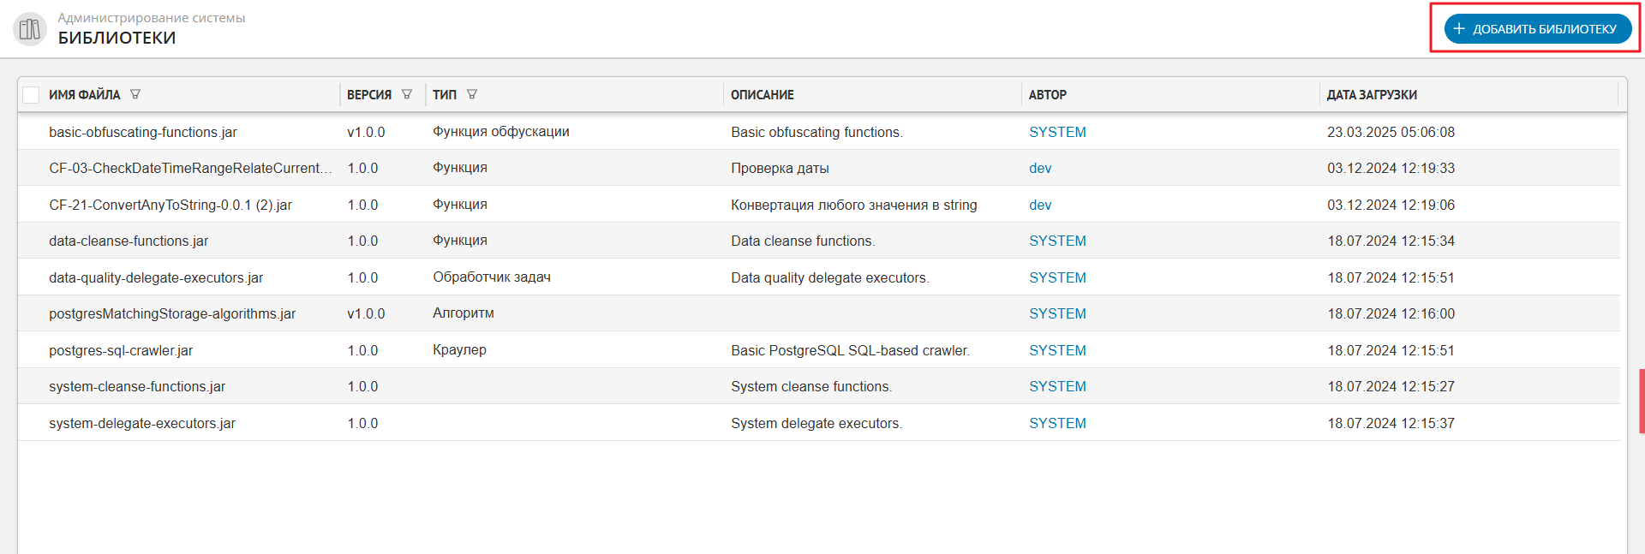
Task: Click the red vertical scrollbar on right edge
Action: click(x=1642, y=401)
